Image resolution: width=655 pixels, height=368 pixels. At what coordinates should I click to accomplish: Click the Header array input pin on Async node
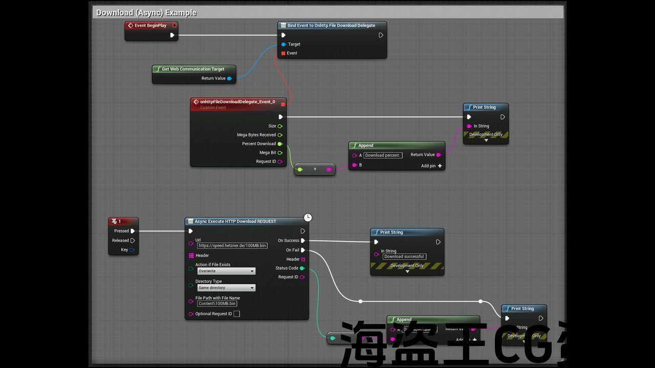[x=191, y=256]
